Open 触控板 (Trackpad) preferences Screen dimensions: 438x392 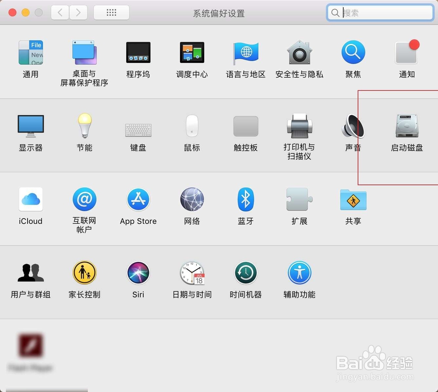[x=245, y=126]
